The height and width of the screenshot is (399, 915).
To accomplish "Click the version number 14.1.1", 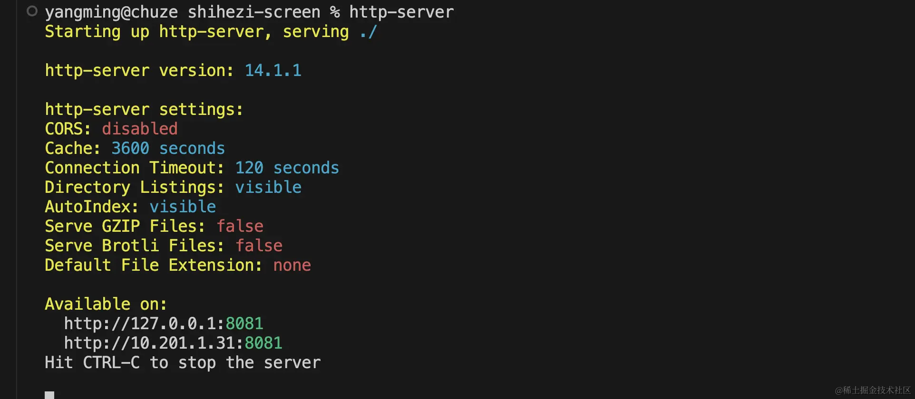I will click(273, 70).
